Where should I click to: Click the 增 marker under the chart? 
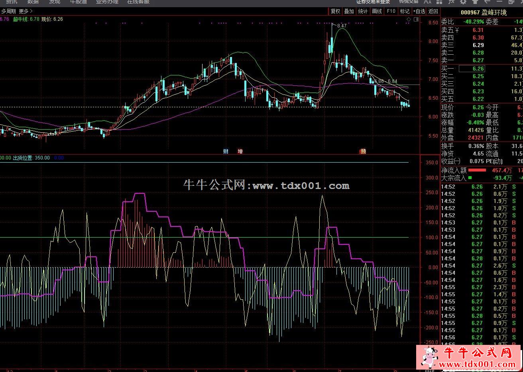[240, 151]
